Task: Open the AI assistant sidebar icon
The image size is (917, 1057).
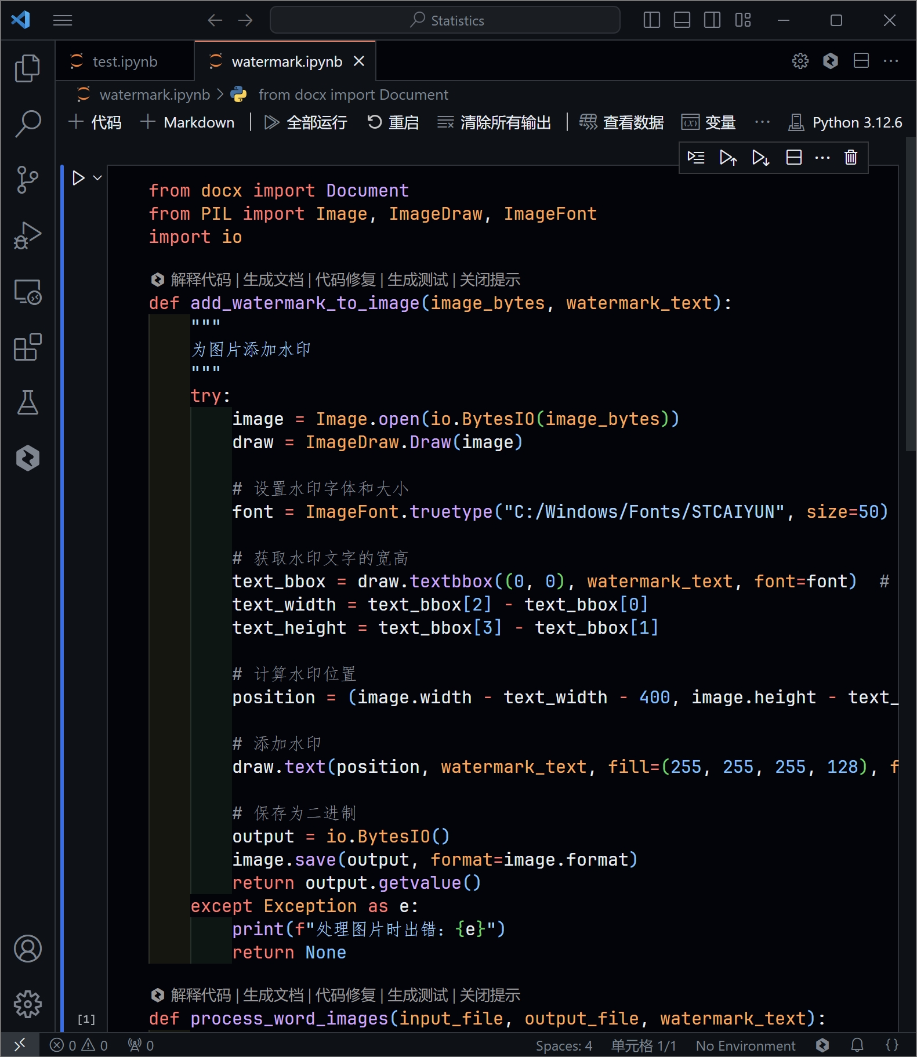Action: point(27,458)
